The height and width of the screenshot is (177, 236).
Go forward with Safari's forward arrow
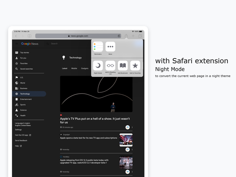tap(23, 36)
